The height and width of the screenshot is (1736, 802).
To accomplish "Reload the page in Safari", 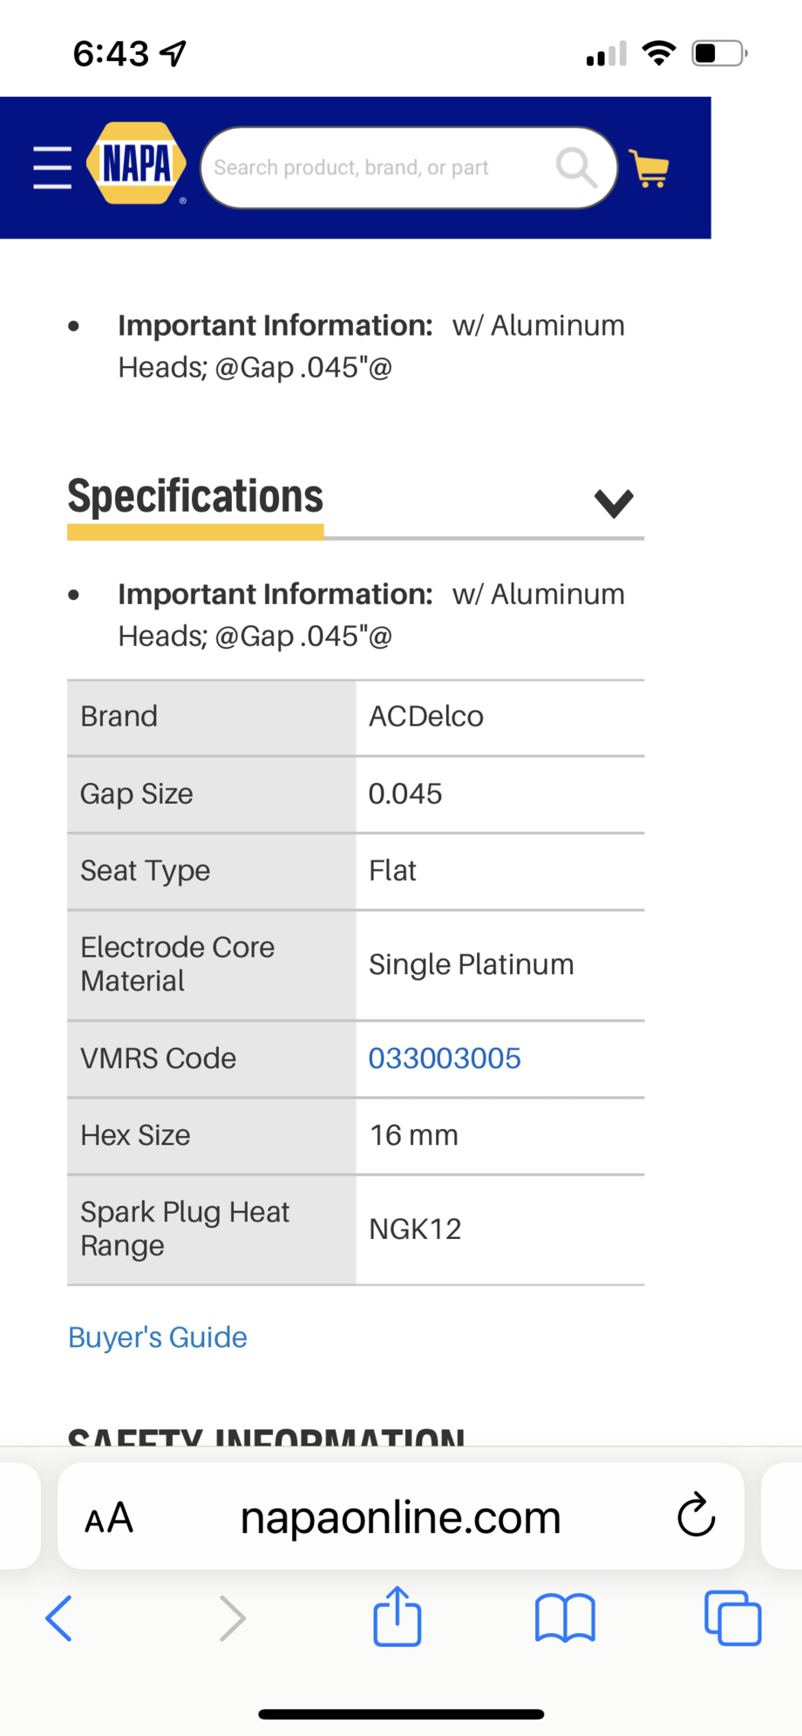I will [x=696, y=1515].
